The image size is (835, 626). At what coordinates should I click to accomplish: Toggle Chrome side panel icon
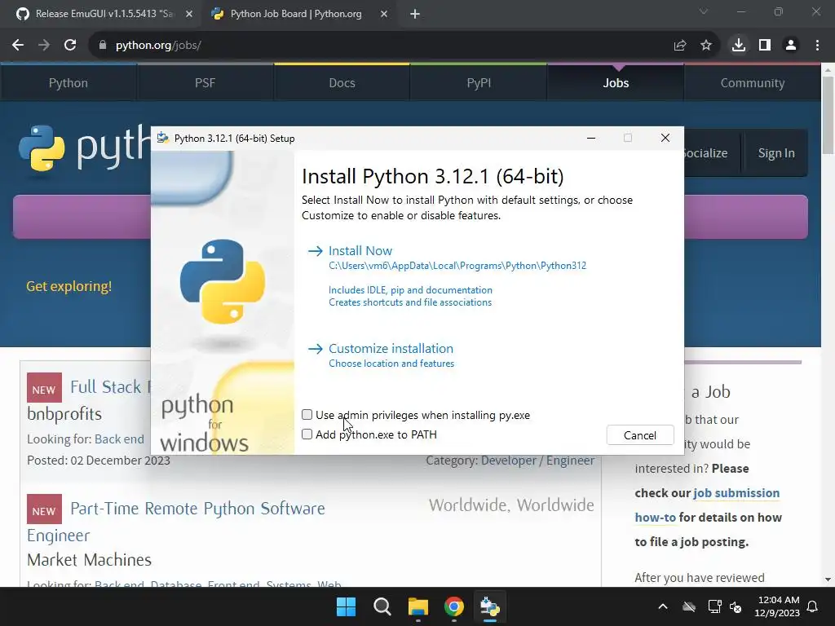pyautogui.click(x=765, y=46)
